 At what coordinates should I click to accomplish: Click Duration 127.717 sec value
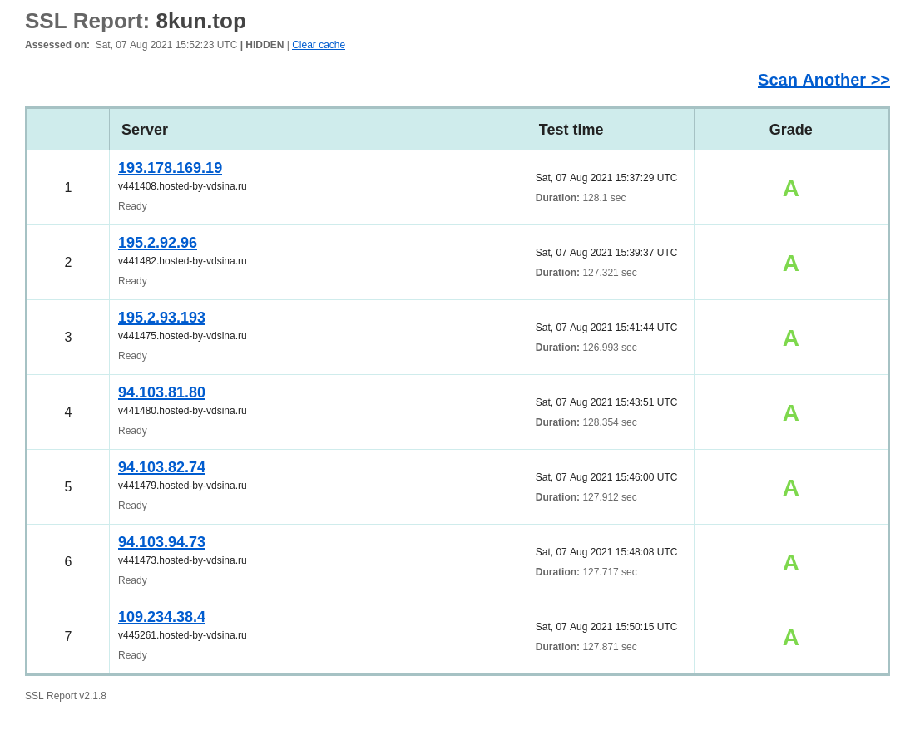pos(609,572)
